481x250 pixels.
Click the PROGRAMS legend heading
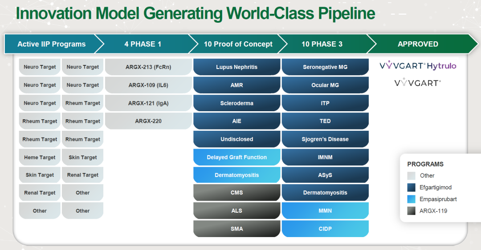point(425,164)
